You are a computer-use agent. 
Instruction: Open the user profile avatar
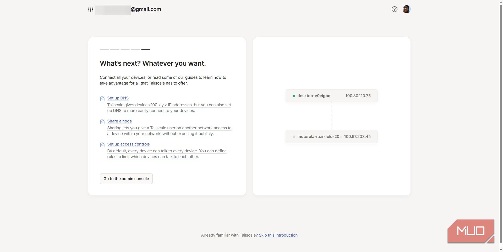tap(407, 9)
